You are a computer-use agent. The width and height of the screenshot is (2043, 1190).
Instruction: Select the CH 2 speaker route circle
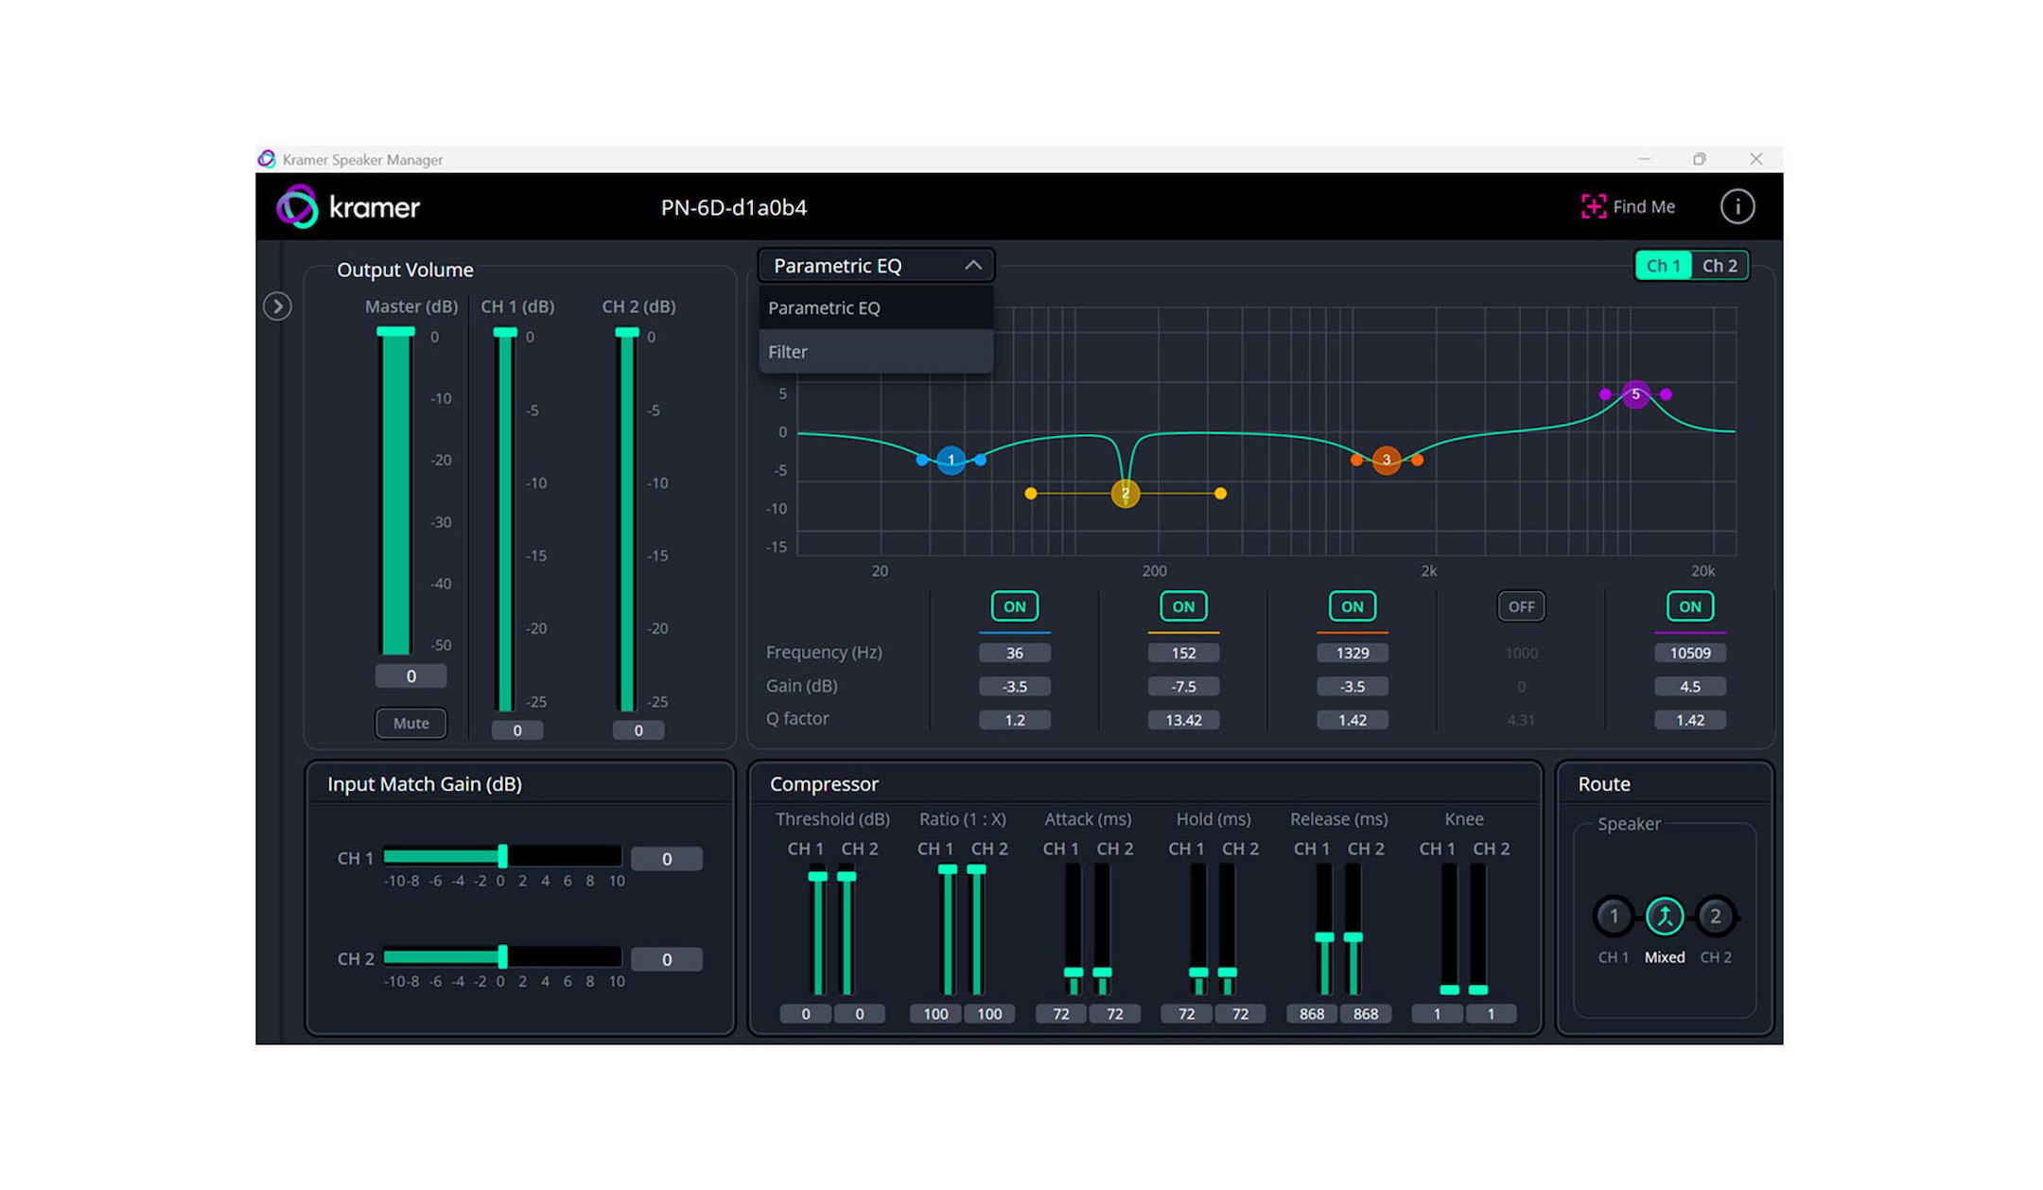(x=1715, y=916)
